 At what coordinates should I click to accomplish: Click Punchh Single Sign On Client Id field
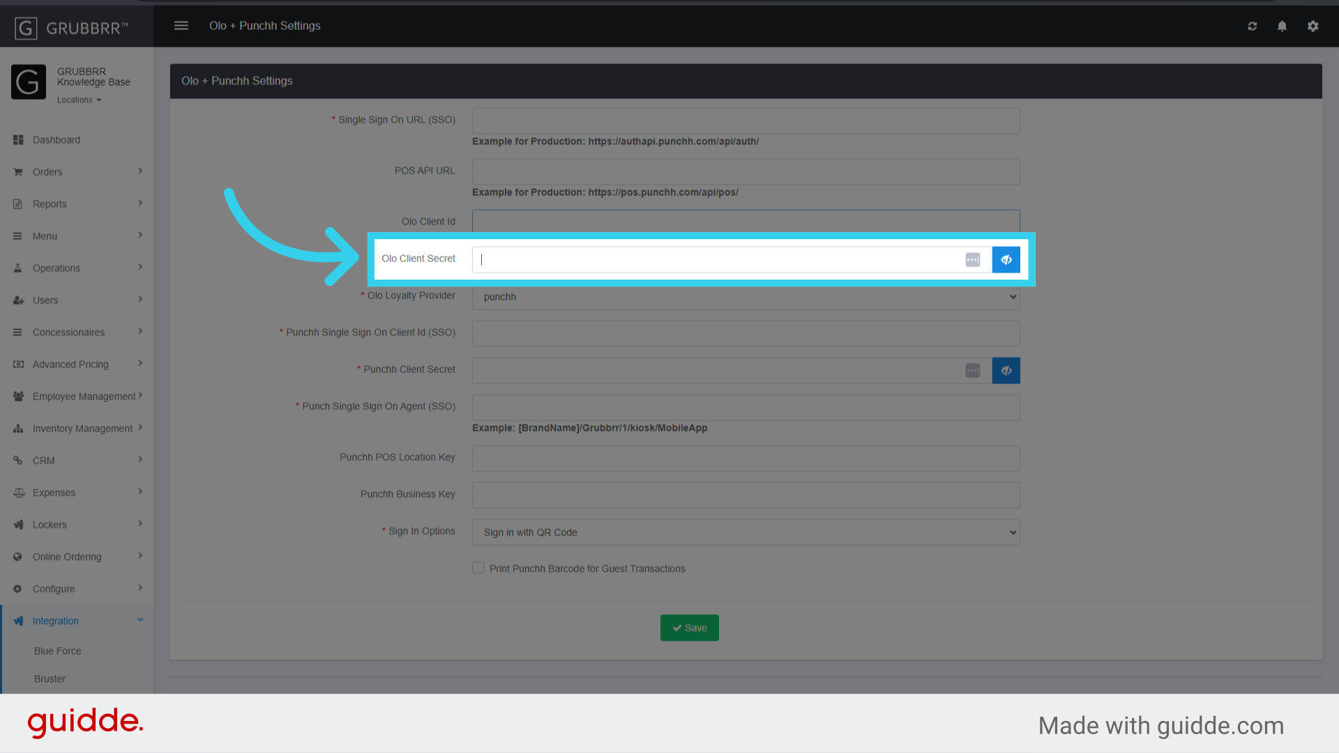click(746, 334)
